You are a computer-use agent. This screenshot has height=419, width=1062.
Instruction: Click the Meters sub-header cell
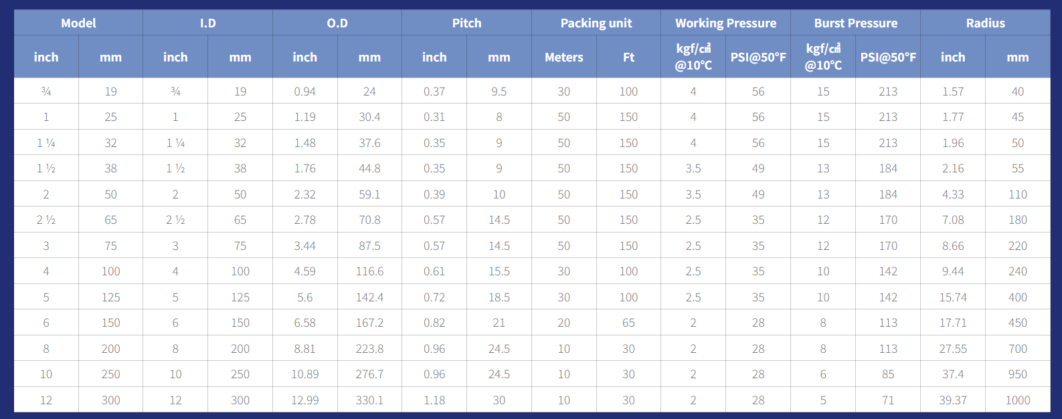point(564,57)
